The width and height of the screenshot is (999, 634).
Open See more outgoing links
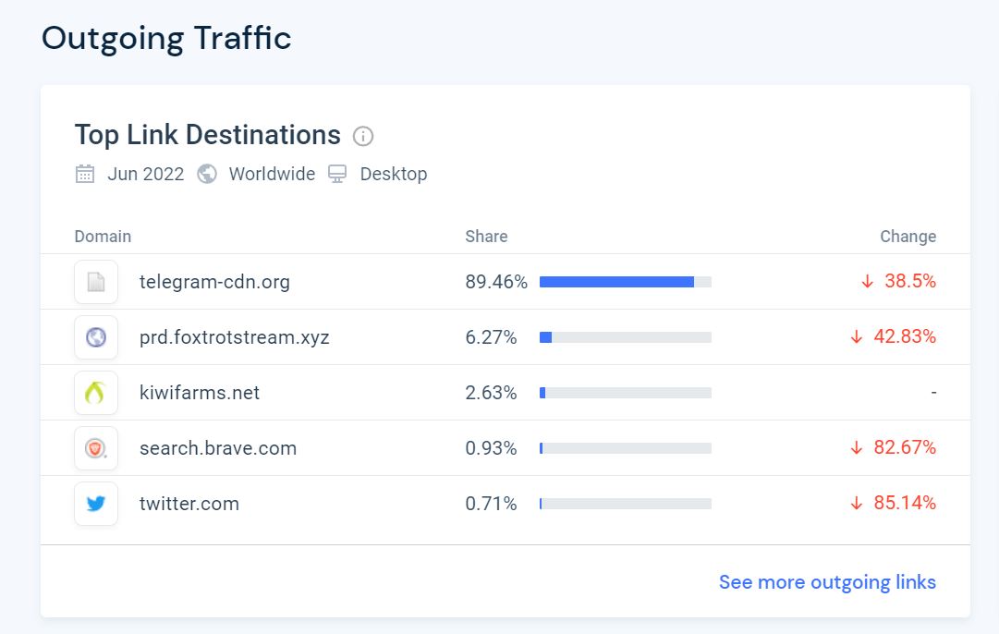827,581
